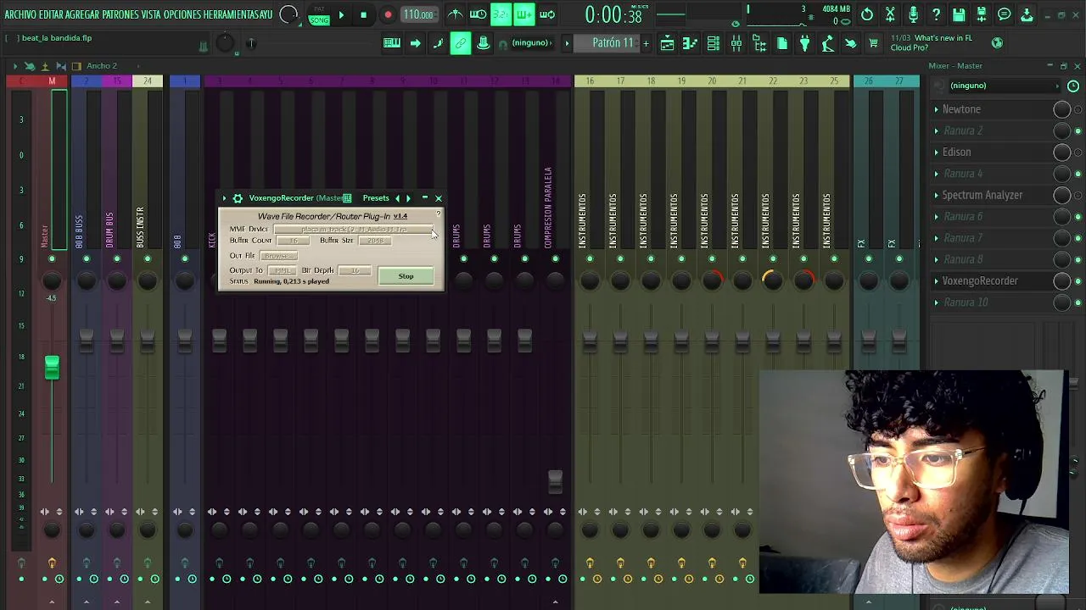Open the Piano roll view icon

(x=691, y=43)
